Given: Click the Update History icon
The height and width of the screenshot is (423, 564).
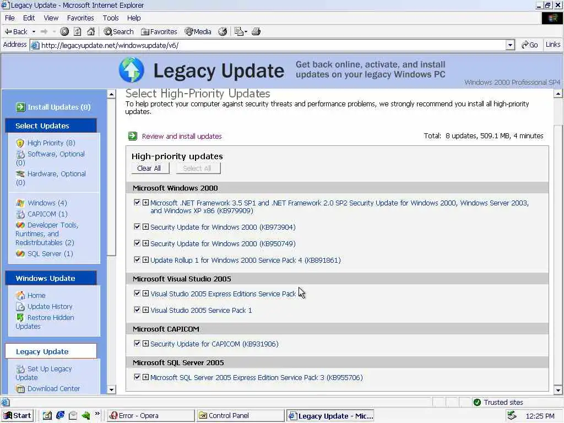Looking at the screenshot, I should tap(20, 307).
